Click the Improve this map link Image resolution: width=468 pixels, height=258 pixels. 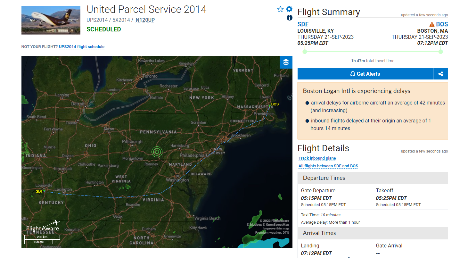(276, 229)
